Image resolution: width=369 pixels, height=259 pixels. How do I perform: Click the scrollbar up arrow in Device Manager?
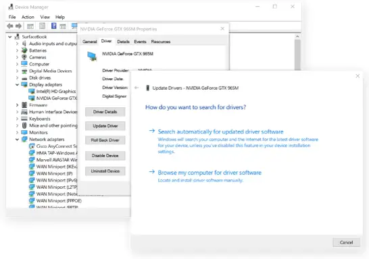pyautogui.click(x=297, y=36)
